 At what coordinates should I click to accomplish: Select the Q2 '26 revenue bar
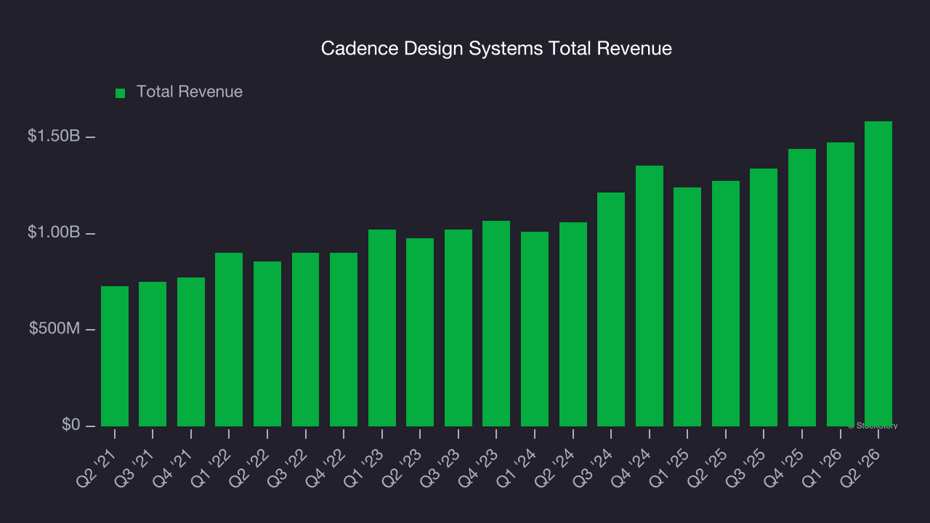[x=878, y=274]
